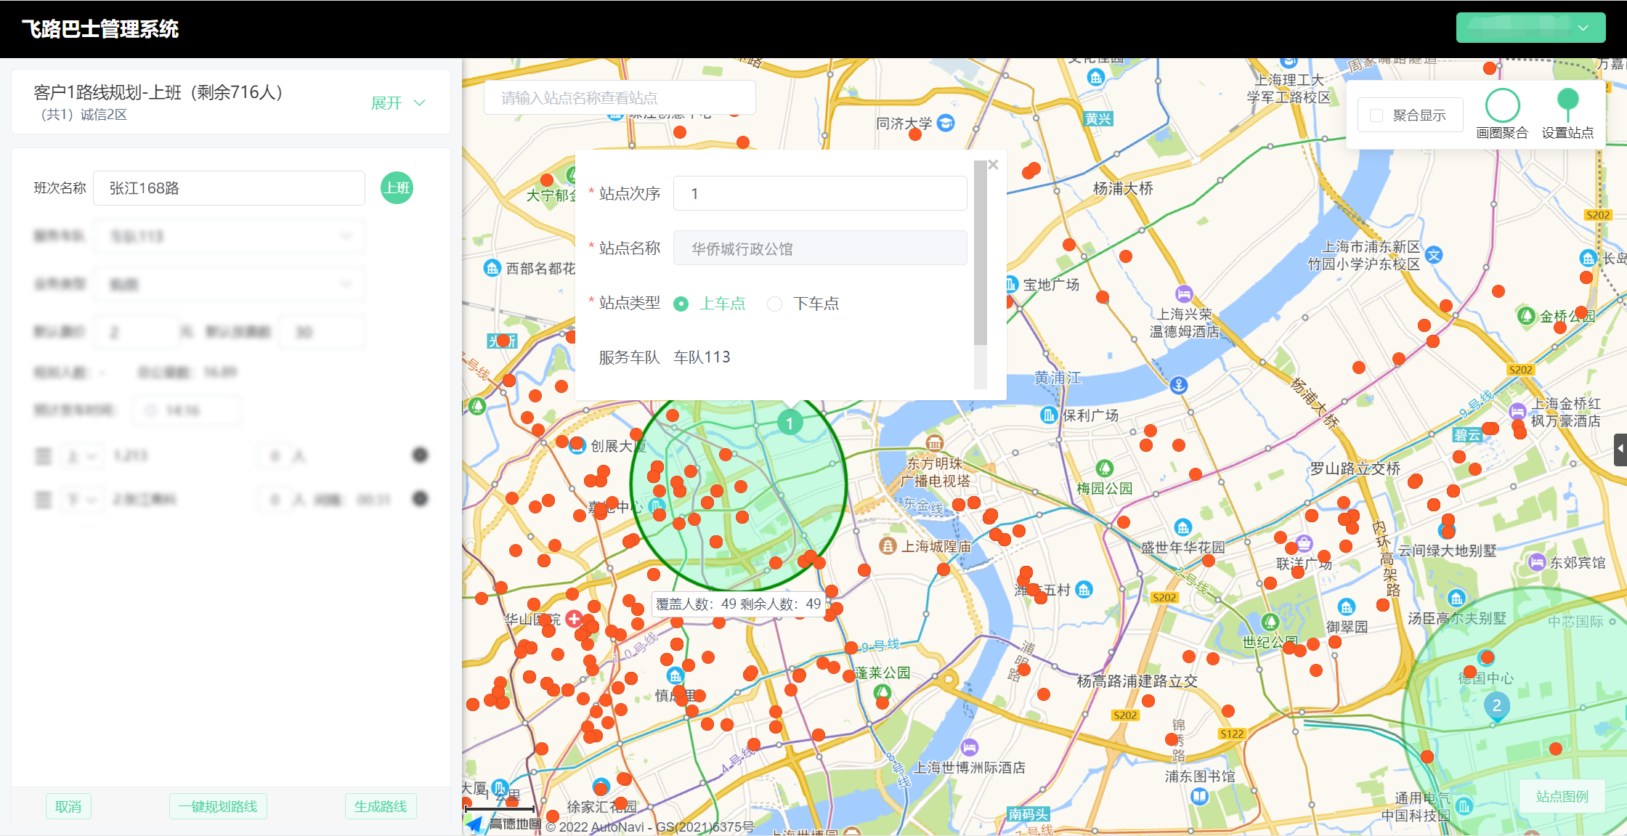Click the circle-draw cluster tool icon

point(1502,105)
